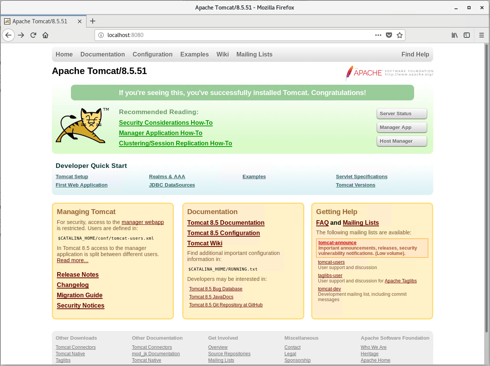Open Documentation in navigation bar

pyautogui.click(x=103, y=55)
